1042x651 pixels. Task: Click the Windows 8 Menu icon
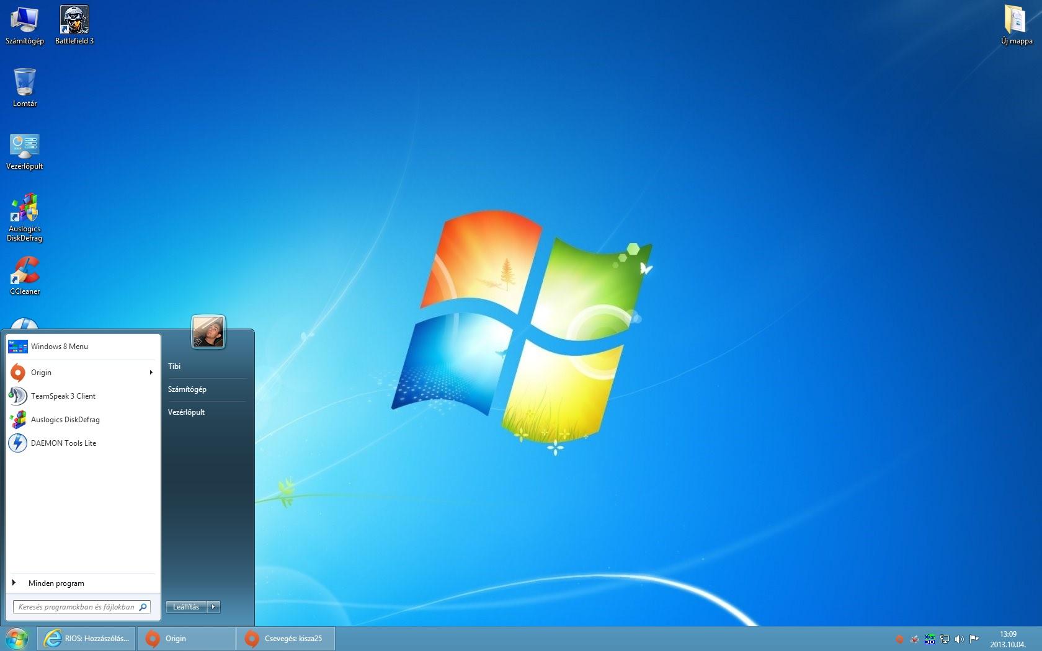point(17,347)
